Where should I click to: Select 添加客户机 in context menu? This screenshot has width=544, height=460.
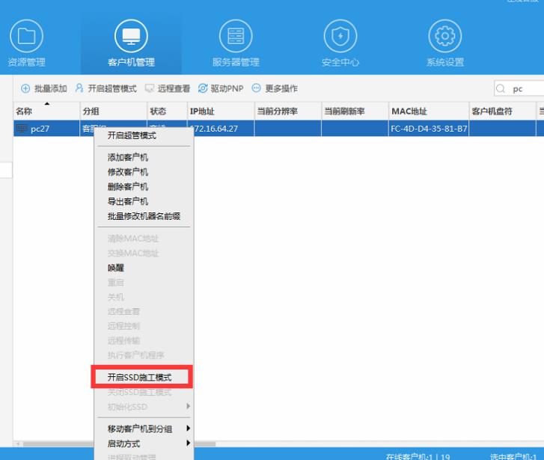pyautogui.click(x=128, y=157)
